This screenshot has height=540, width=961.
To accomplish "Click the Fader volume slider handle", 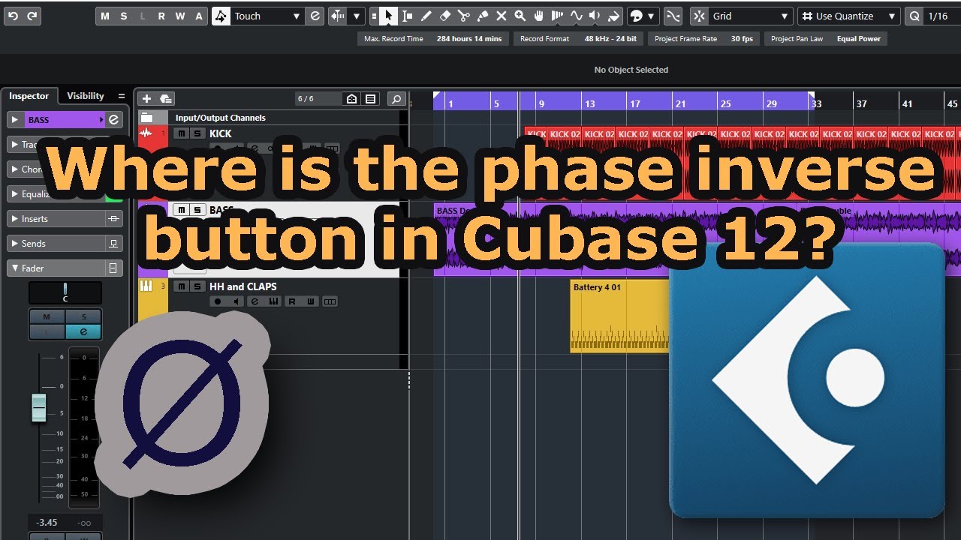I will pyautogui.click(x=38, y=407).
